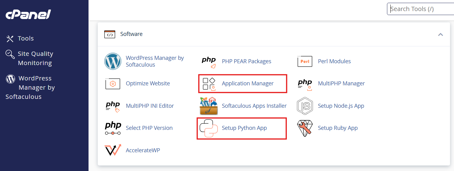
Task: Click the Ruby gem wrench icon
Action: point(305,128)
